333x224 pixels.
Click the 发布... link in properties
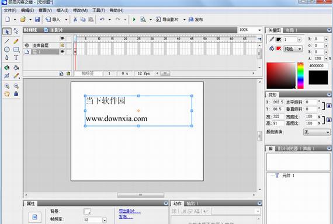point(126,217)
